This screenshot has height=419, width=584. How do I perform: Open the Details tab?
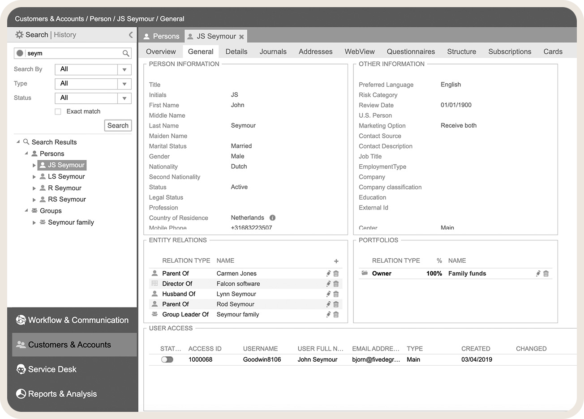pyautogui.click(x=236, y=51)
